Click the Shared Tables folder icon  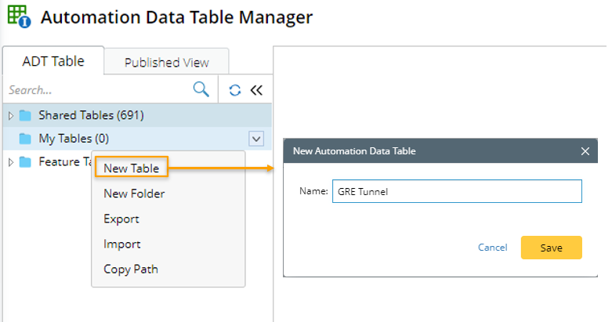tap(25, 116)
